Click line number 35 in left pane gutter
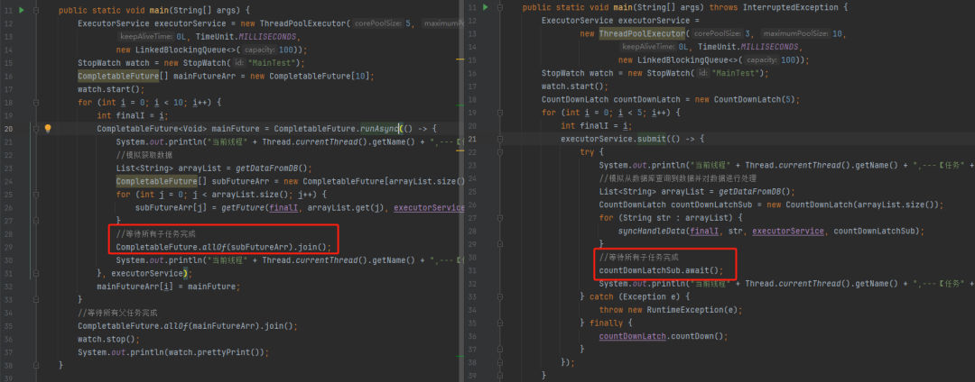 tap(9, 325)
